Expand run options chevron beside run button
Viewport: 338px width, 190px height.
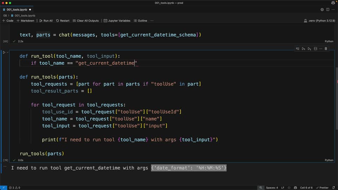(x=7, y=52)
